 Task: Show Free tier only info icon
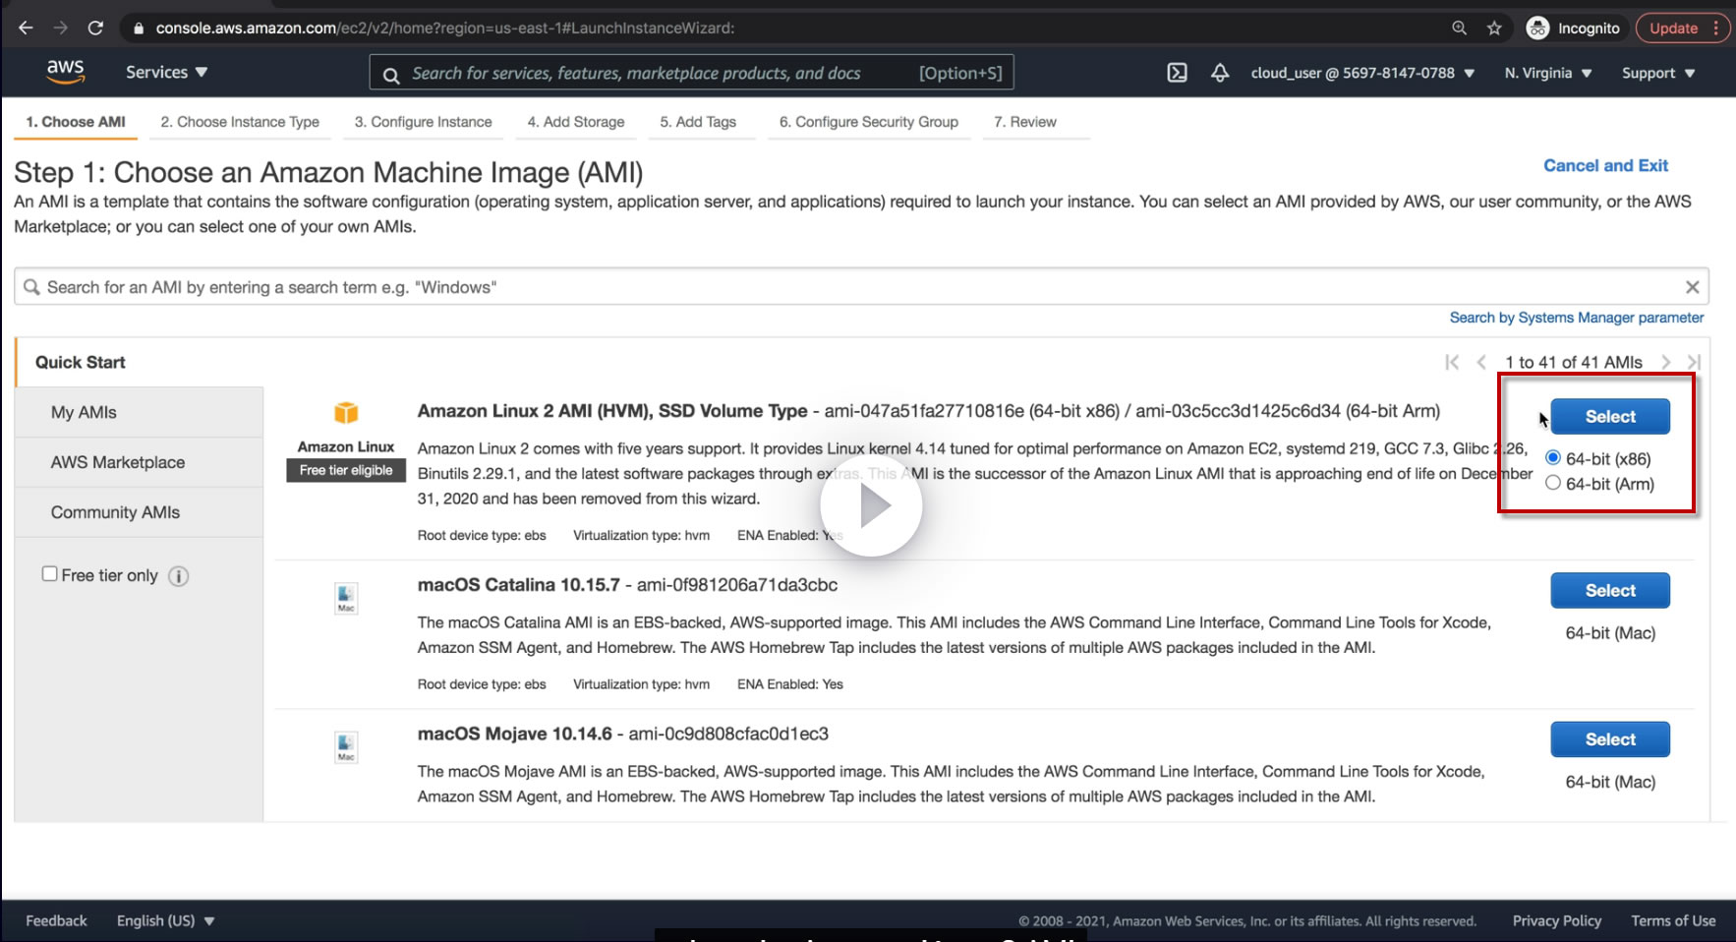[178, 576]
